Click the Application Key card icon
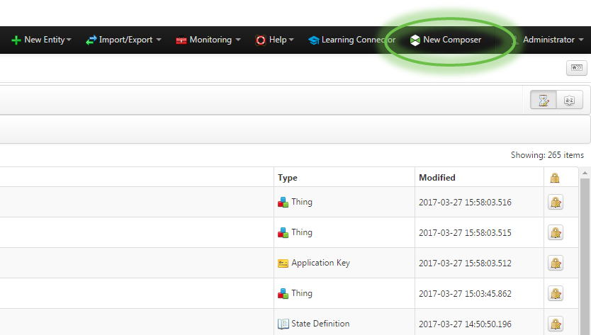Image resolution: width=591 pixels, height=335 pixels. coord(283,263)
